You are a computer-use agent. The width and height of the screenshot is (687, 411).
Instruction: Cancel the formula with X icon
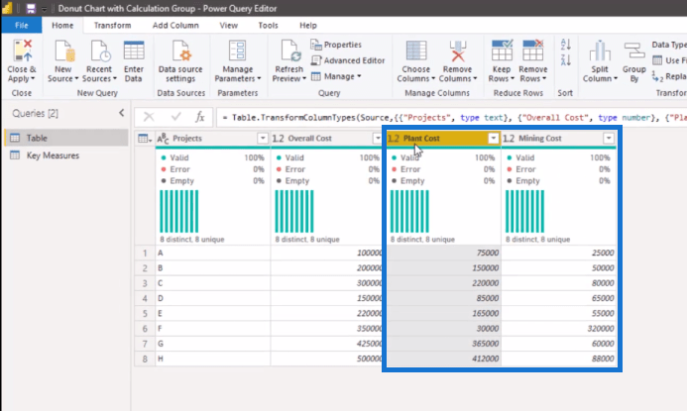[149, 117]
